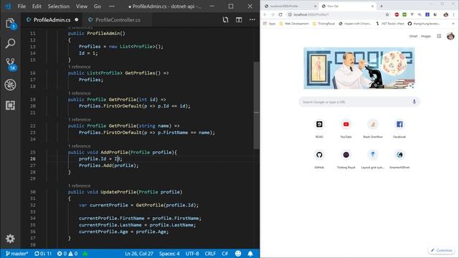This screenshot has height=258, width=459.
Task: Open the Source Control view
Action: pos(10,64)
